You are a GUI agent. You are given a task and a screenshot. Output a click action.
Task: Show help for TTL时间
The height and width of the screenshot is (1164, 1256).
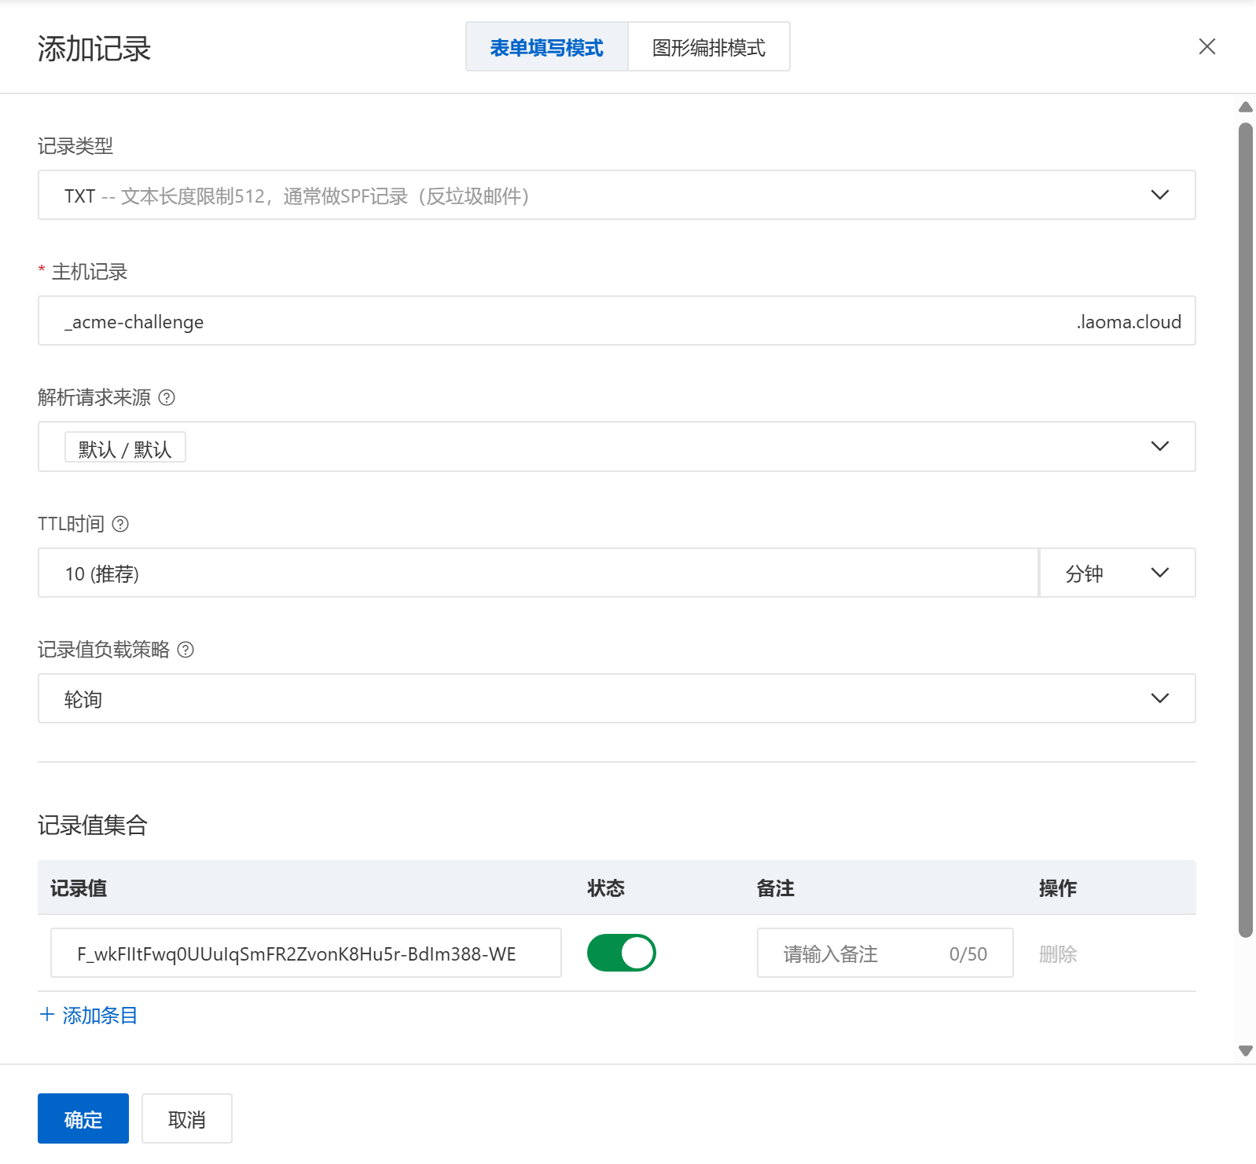pyautogui.click(x=120, y=524)
